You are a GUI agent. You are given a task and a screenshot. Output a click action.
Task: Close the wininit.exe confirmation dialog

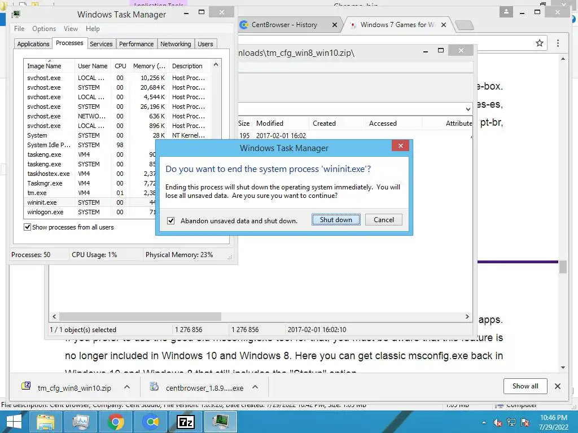pyautogui.click(x=401, y=146)
